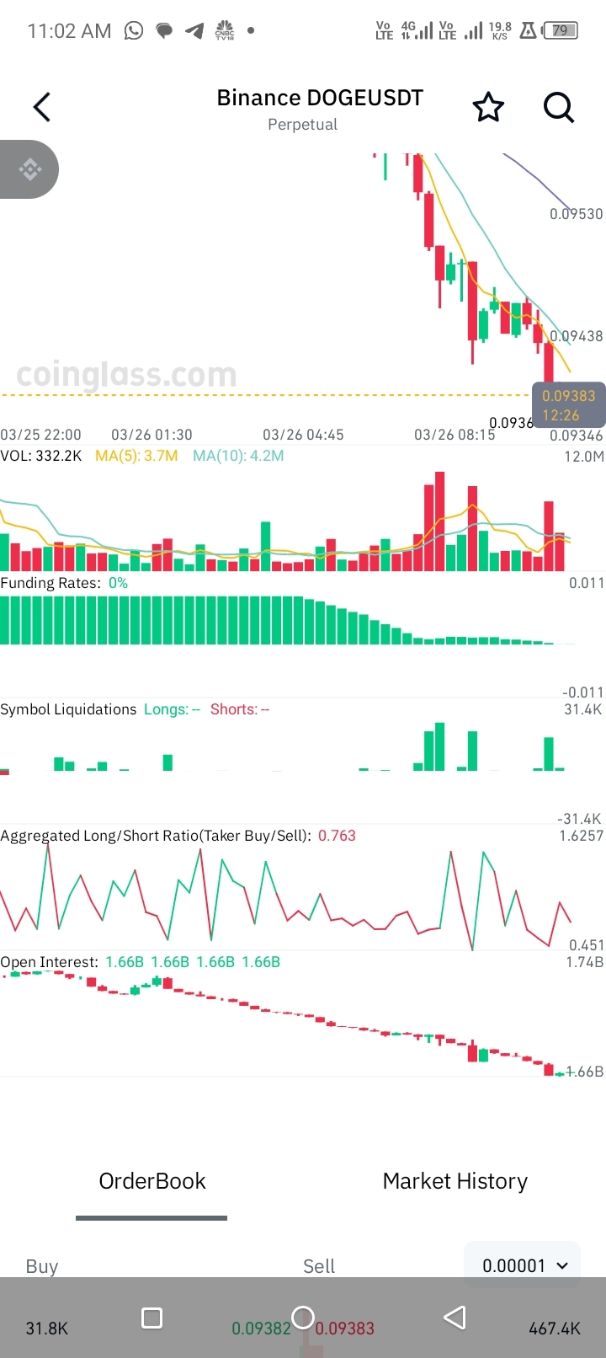
Task: Tap Open Interest label
Action: coord(49,962)
